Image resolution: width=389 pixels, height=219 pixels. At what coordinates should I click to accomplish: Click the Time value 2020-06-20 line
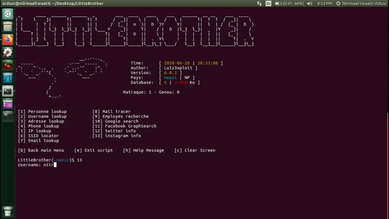(x=177, y=63)
